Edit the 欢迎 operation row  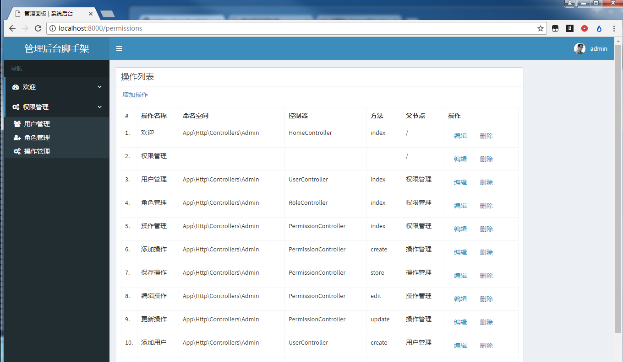[460, 136]
